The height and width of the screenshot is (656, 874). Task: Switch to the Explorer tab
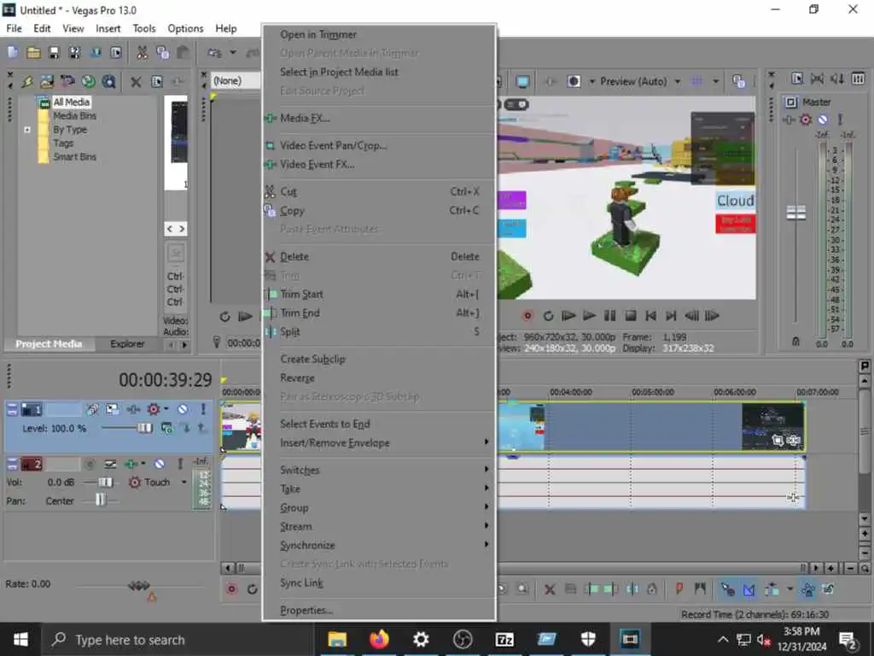127,344
